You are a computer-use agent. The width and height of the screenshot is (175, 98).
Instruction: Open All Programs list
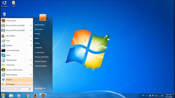17,84
